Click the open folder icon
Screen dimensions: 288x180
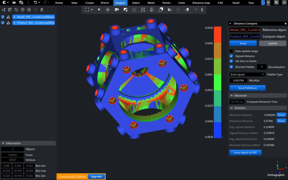pos(14,3)
